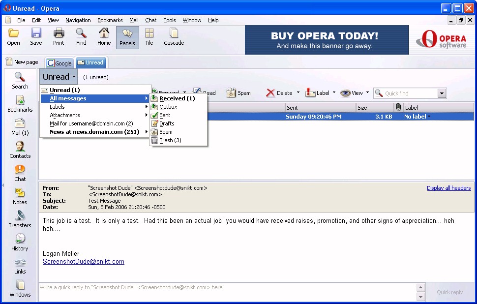
Task: Click the BUY OPERA TODAY banner
Action: 327,40
